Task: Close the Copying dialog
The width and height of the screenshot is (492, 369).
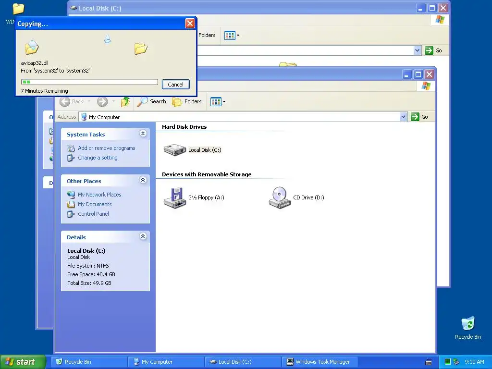Action: [190, 23]
